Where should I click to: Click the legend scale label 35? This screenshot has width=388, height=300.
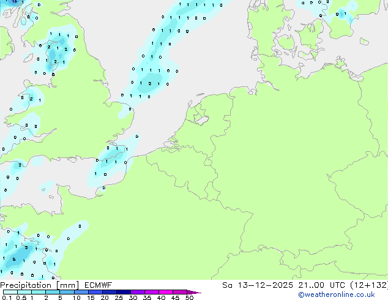147,298
